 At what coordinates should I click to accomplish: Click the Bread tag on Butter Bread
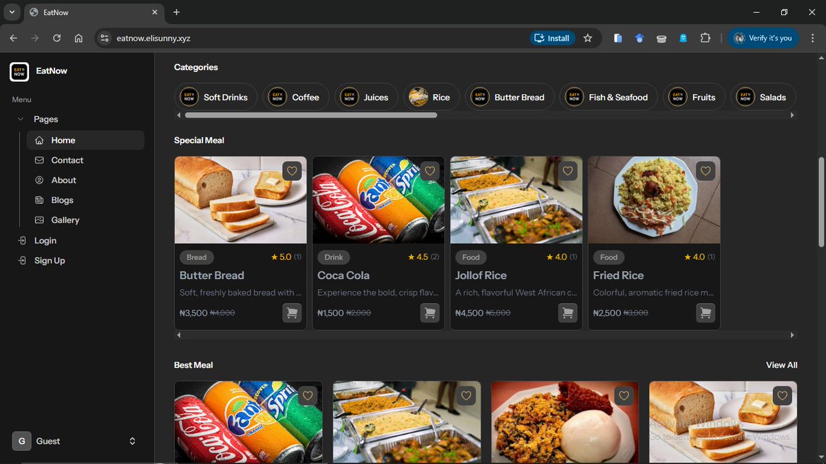click(x=196, y=257)
